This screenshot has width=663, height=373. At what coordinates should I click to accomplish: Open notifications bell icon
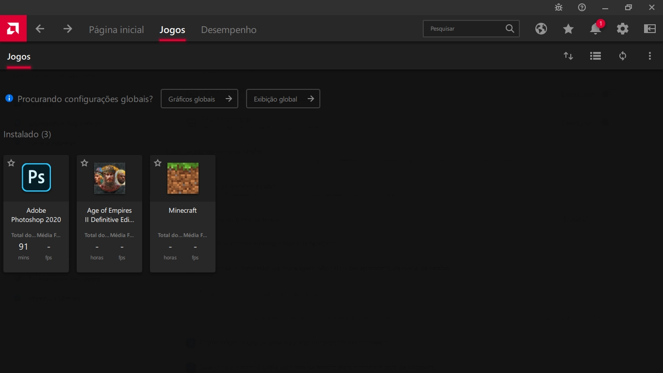pos(596,29)
